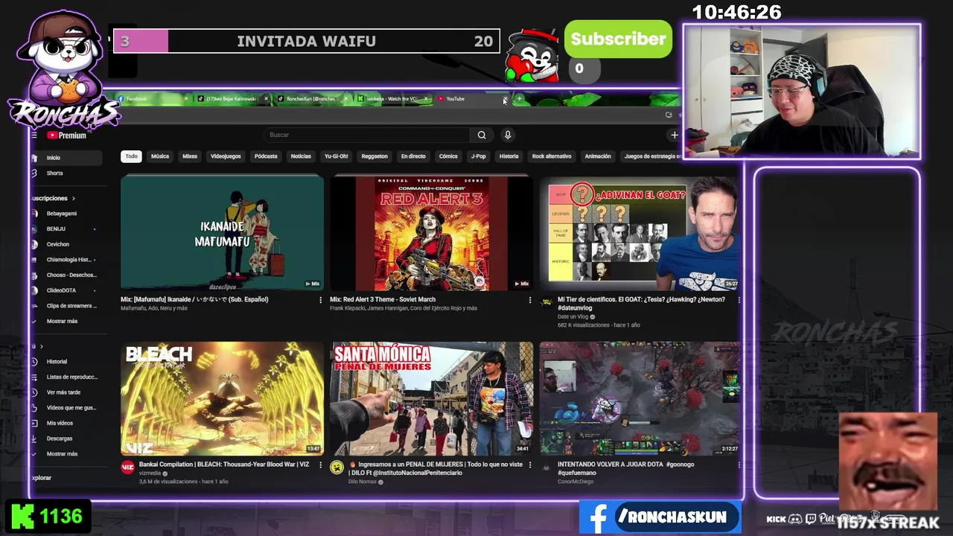953x536 pixels.
Task: Click the Facebook logo in the stream overlay
Action: 597,517
